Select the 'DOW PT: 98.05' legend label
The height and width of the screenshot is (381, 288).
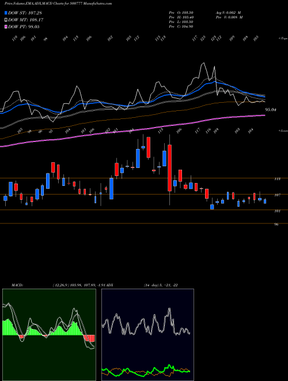click(x=24, y=27)
